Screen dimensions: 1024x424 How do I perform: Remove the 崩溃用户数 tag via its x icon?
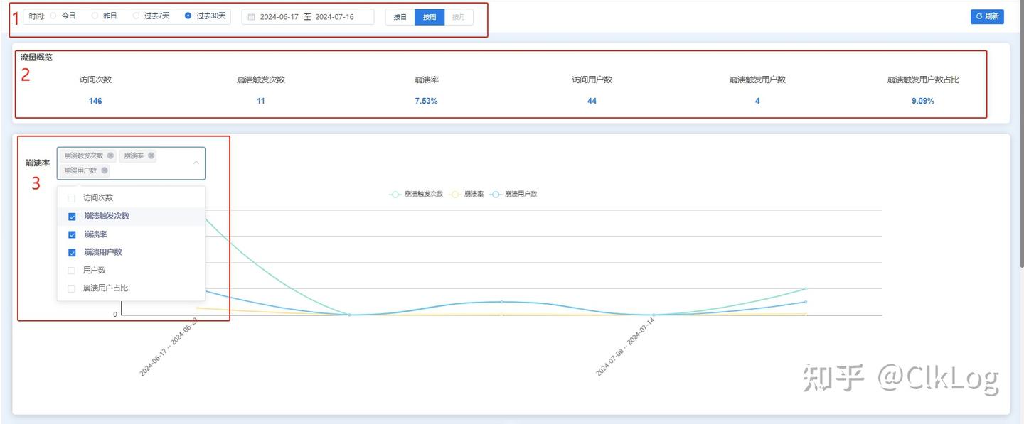pyautogui.click(x=104, y=170)
